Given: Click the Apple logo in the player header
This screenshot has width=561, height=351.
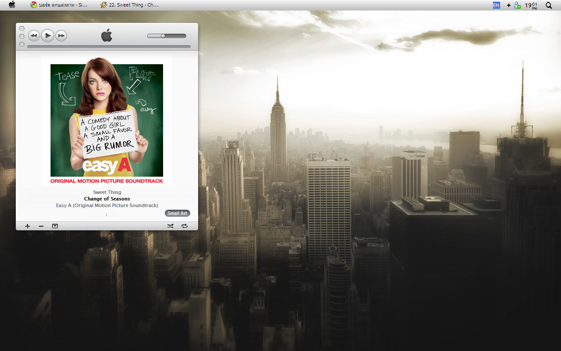Looking at the screenshot, I should 107,35.
